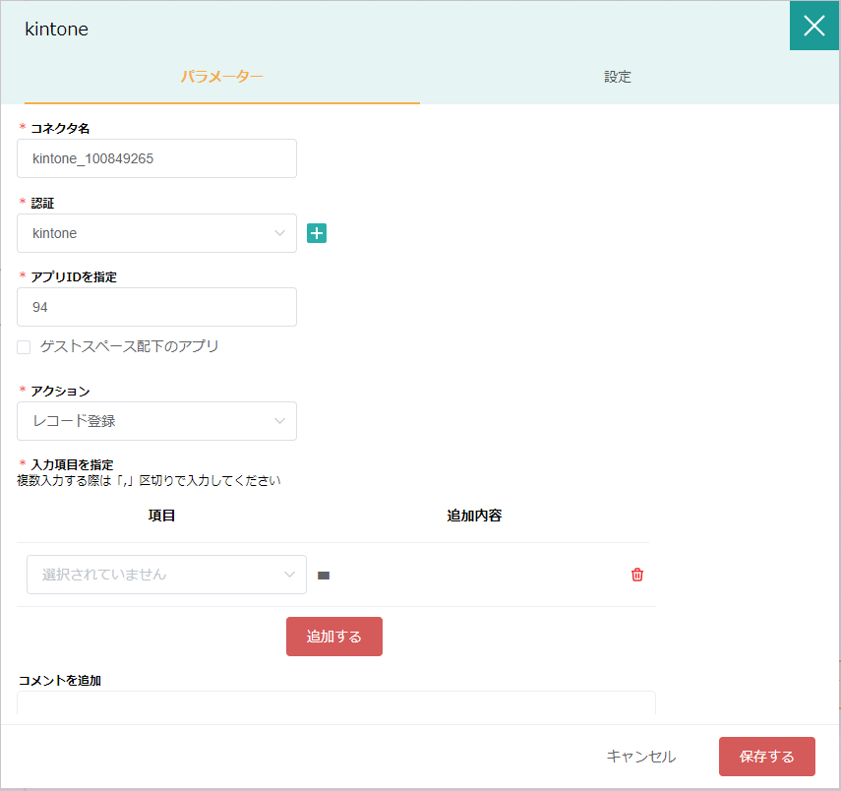The width and height of the screenshot is (841, 791).
Task: Add new authentication with plus icon
Action: [x=317, y=233]
